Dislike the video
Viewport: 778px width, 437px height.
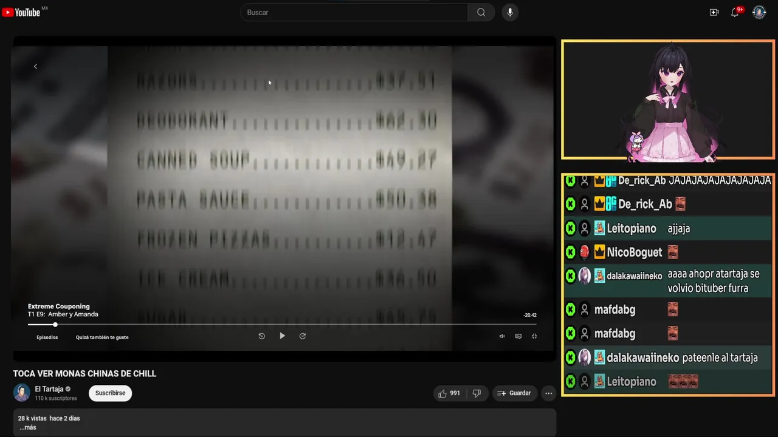pos(477,393)
